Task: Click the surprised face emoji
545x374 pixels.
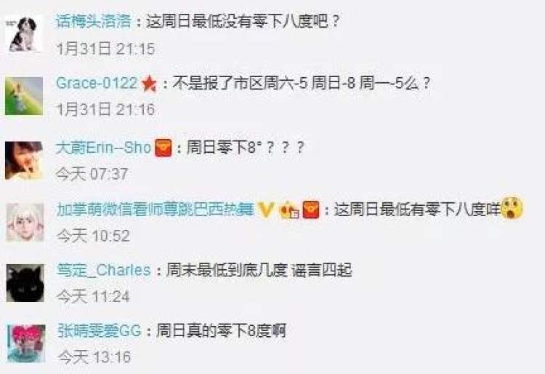Action: pyautogui.click(x=512, y=208)
